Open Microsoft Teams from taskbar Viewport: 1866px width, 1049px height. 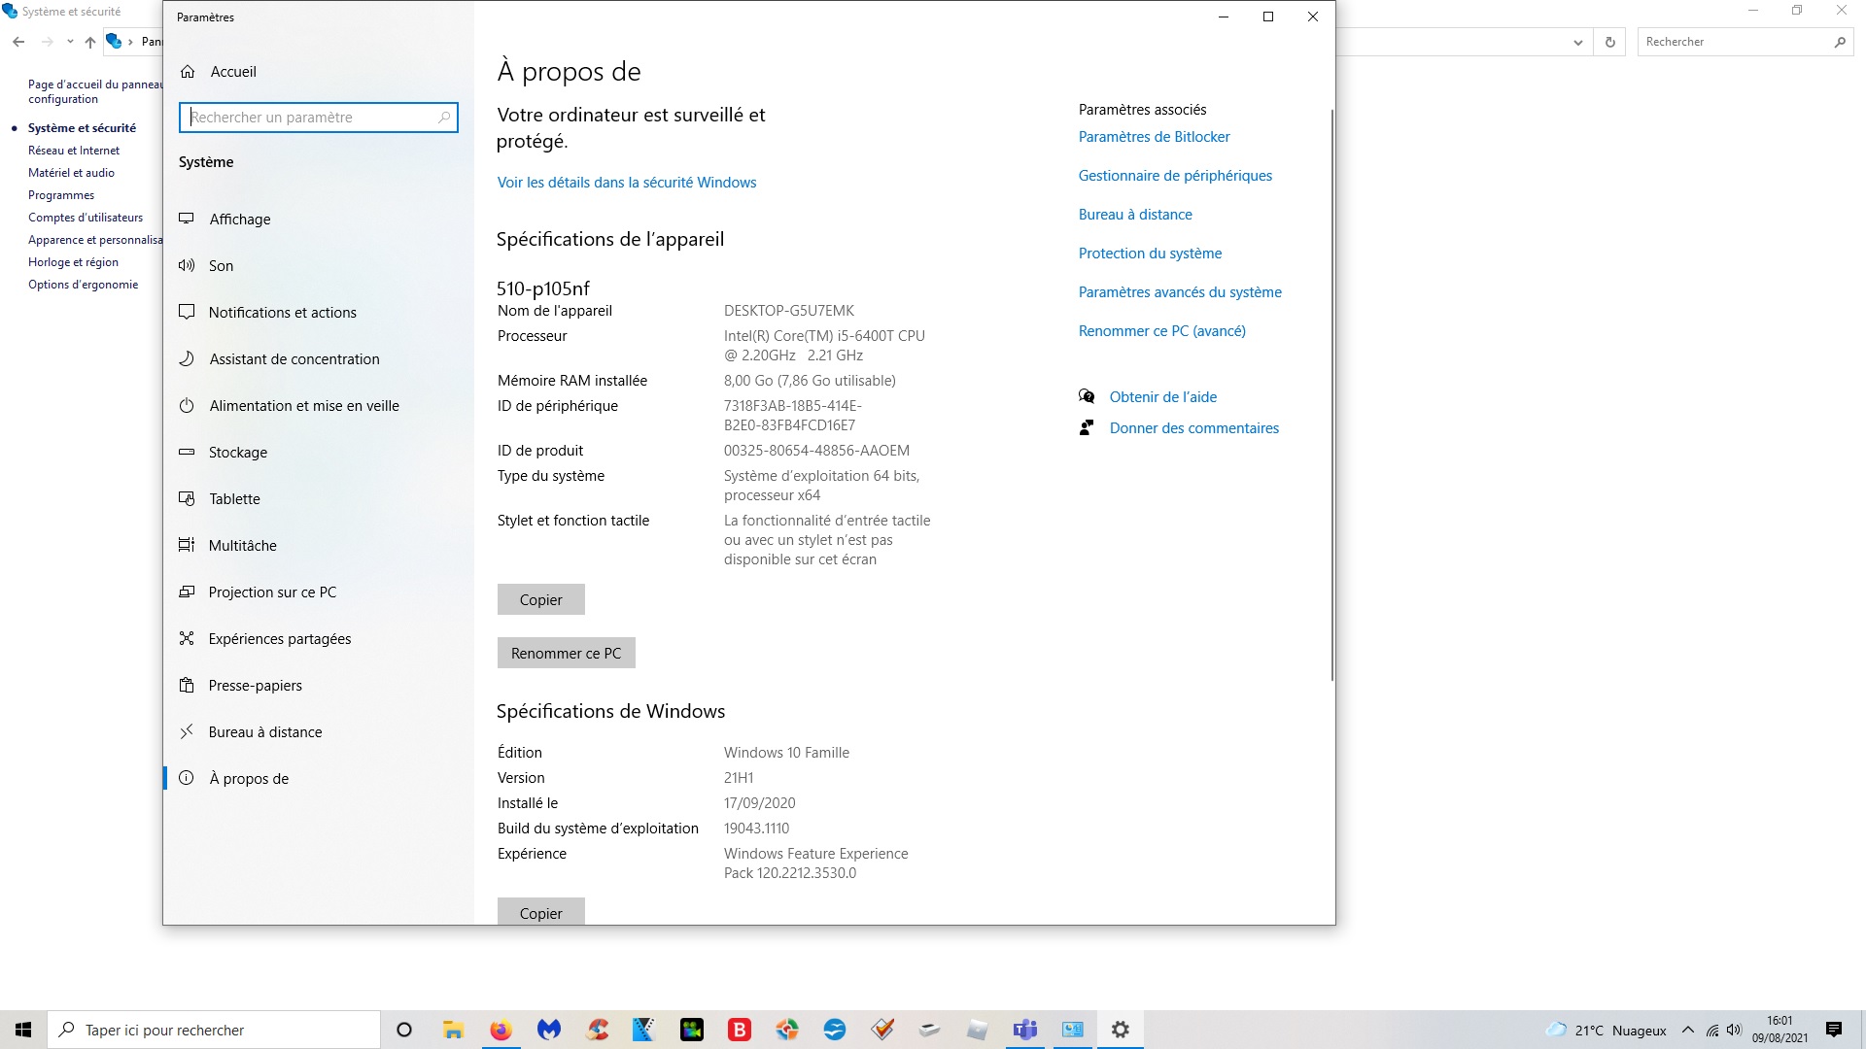(1024, 1030)
